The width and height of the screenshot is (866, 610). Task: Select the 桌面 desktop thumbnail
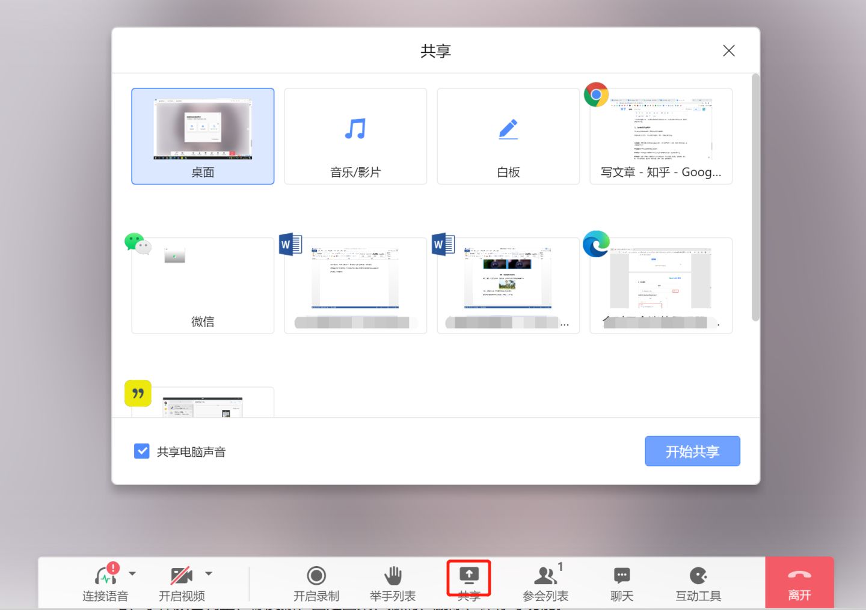coord(203,135)
